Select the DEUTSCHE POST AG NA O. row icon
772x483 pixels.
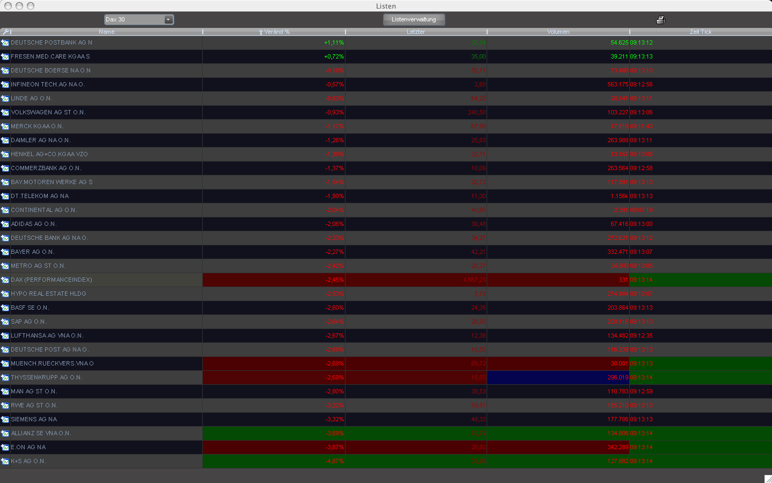[x=5, y=349]
